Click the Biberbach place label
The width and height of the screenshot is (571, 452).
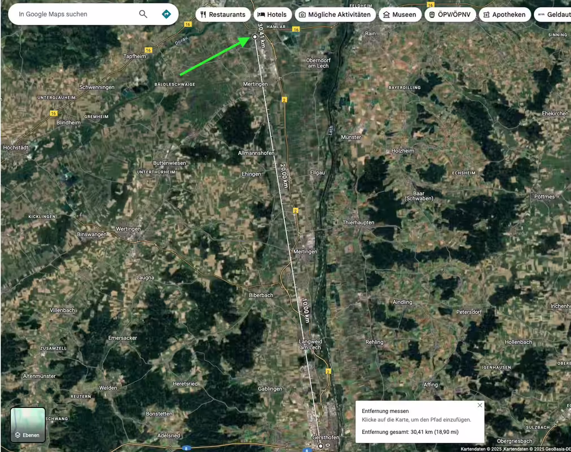coord(261,295)
